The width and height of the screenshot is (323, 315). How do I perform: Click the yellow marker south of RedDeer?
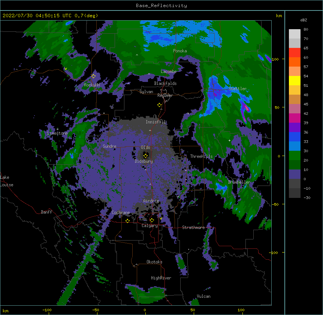click(x=159, y=105)
